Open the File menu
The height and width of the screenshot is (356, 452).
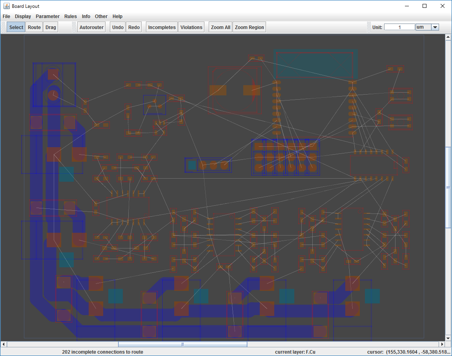[x=6, y=16]
